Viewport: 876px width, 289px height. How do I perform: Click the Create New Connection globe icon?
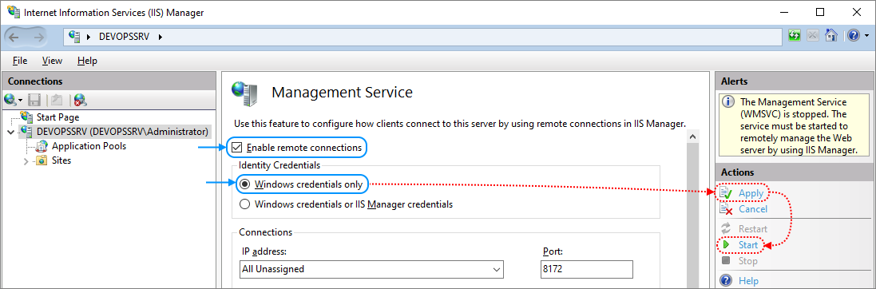(x=10, y=100)
